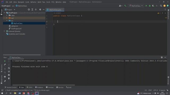Toggle Bookmarks tool window stripe button

click(x=1, y=80)
